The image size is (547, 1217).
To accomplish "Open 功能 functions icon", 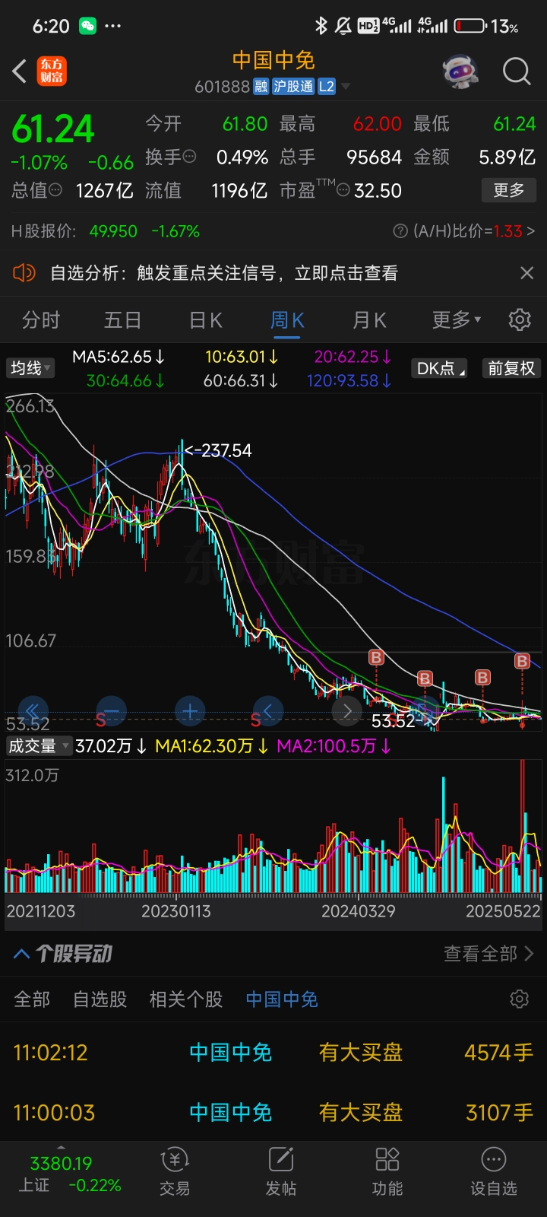I will tap(387, 1172).
